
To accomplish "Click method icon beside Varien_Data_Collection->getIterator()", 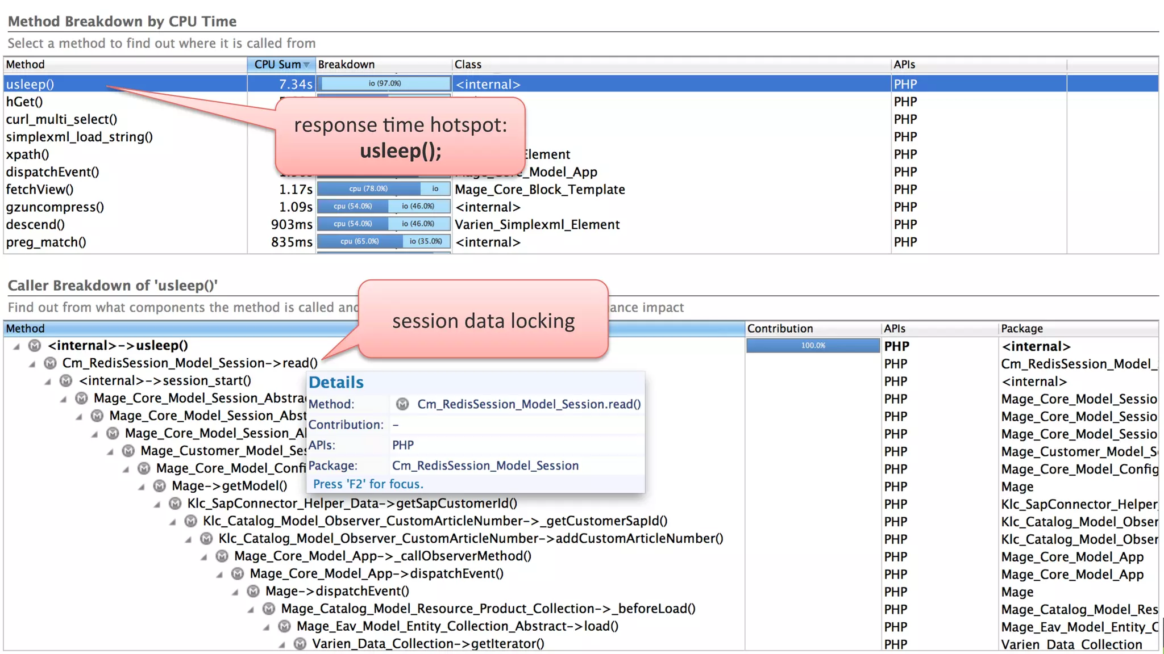I will point(300,644).
